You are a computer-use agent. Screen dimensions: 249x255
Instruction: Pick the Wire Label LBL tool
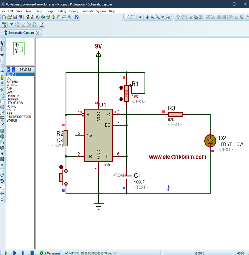pos(2,60)
